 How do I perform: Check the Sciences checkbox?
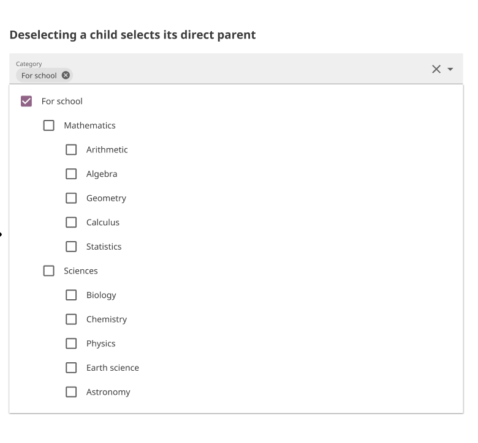[49, 271]
